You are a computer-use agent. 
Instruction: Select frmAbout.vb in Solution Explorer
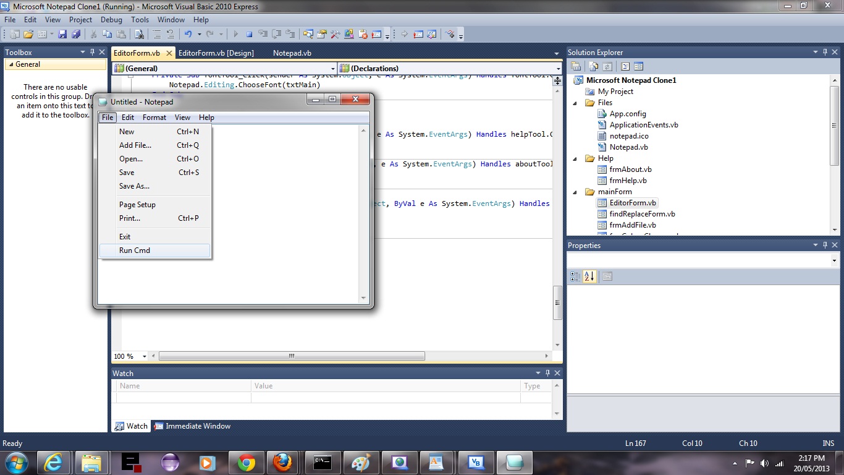point(630,169)
